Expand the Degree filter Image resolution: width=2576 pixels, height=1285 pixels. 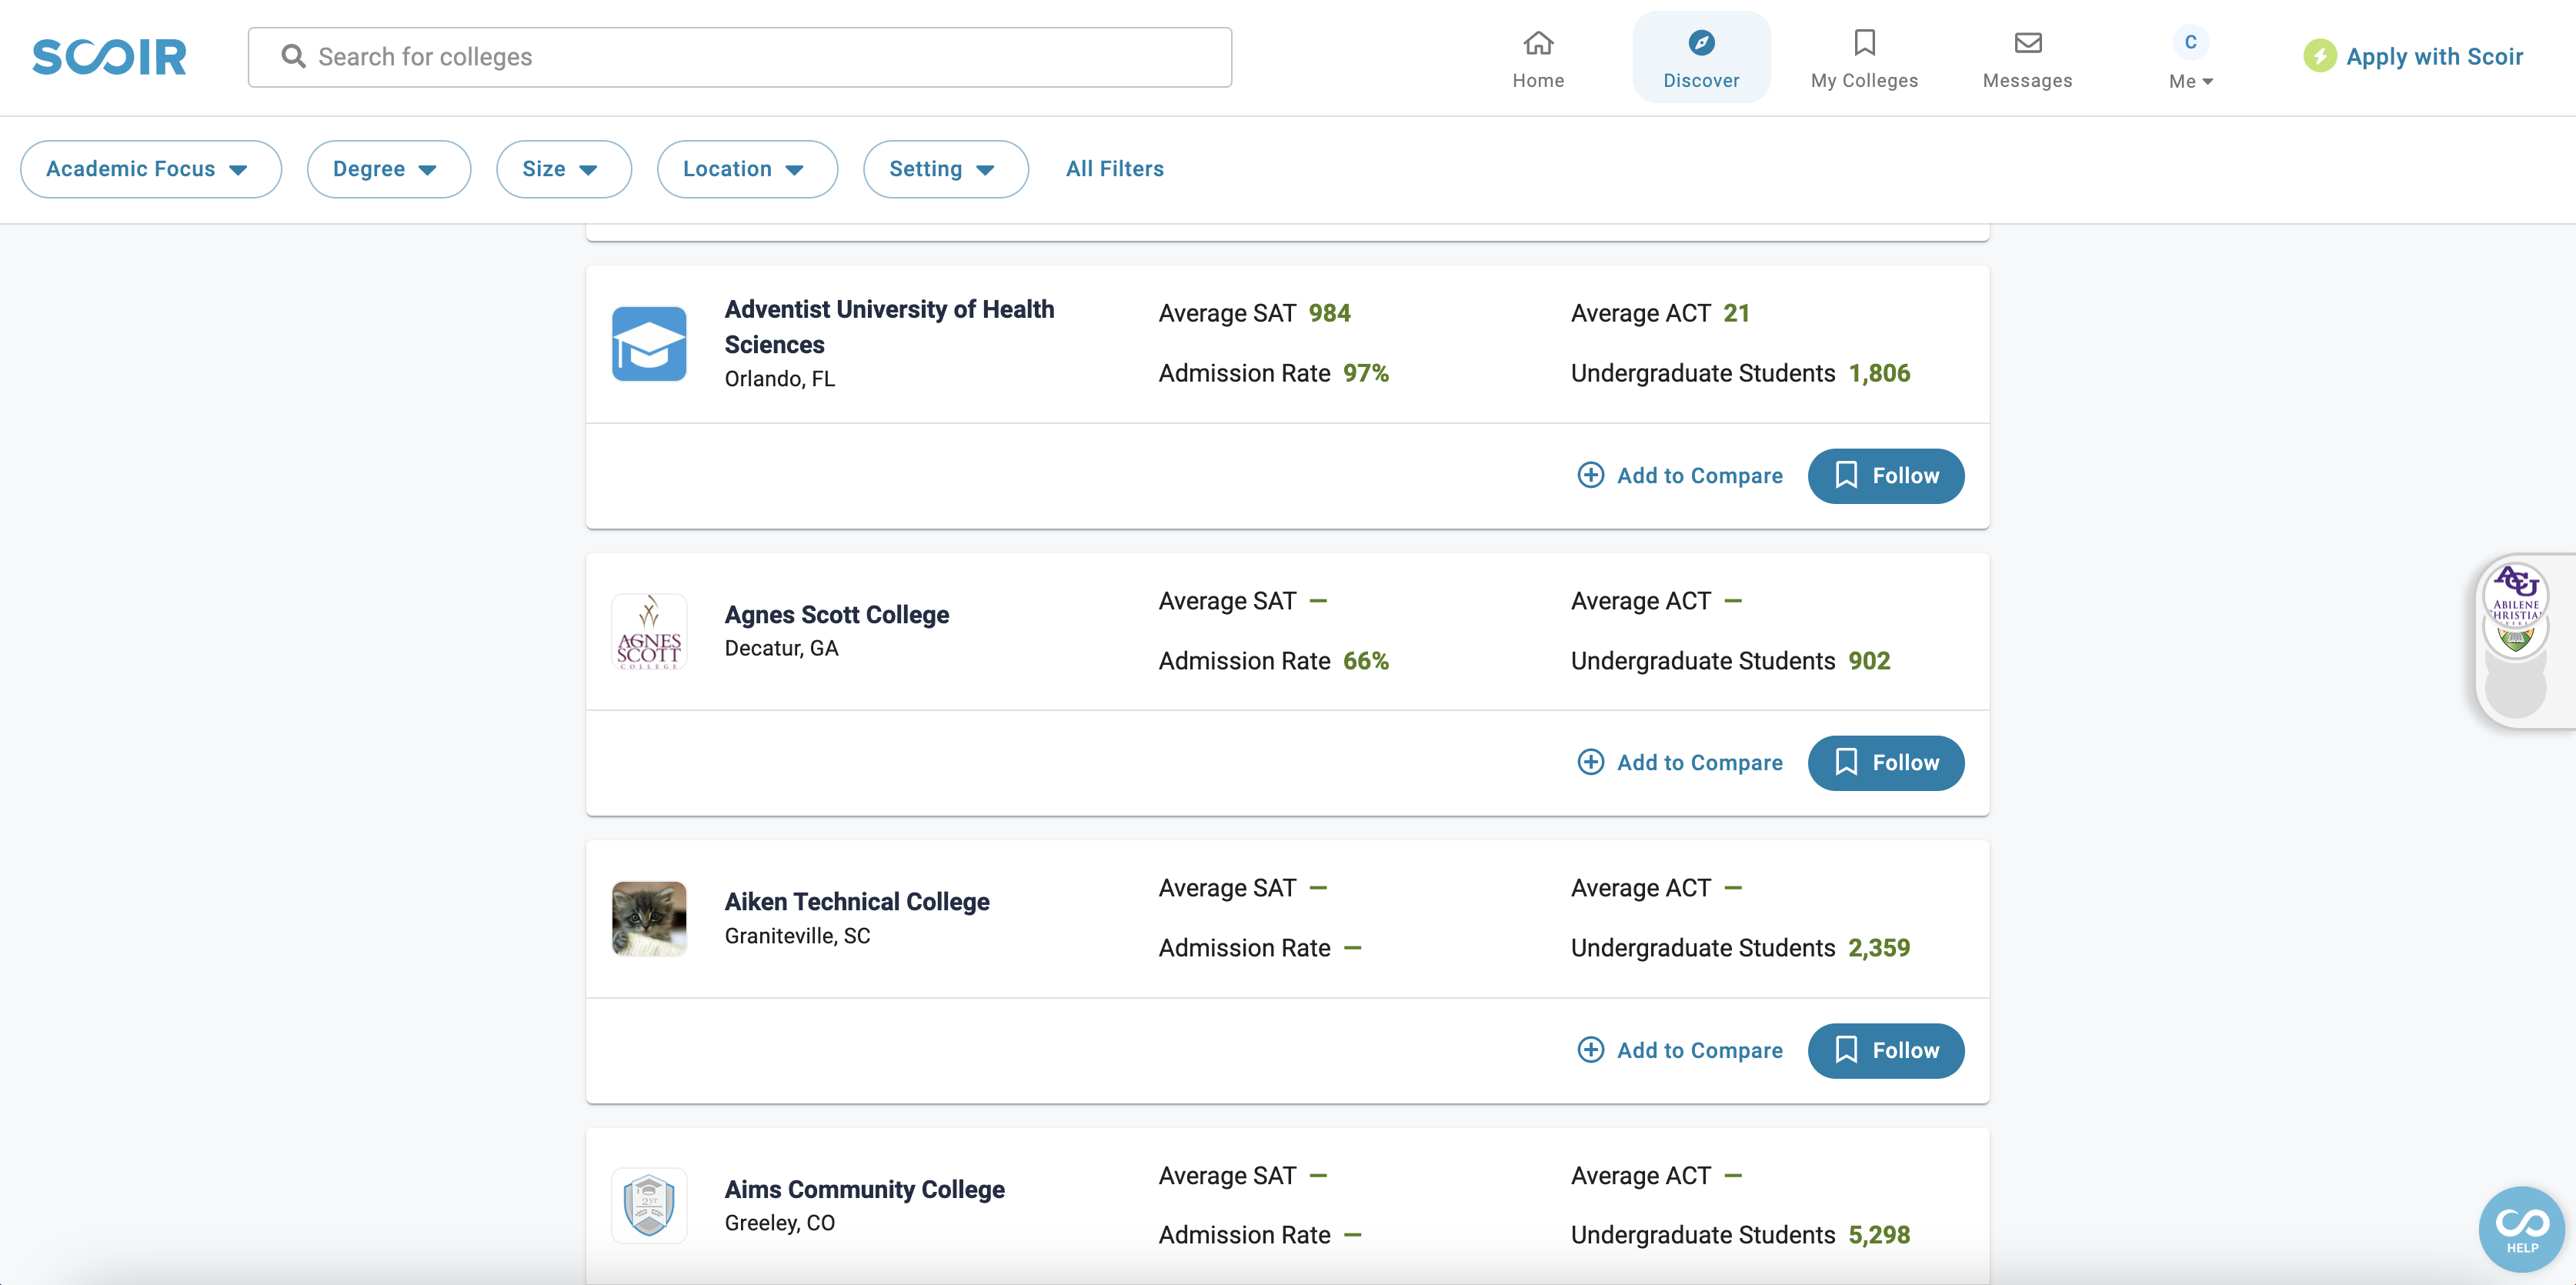click(388, 169)
